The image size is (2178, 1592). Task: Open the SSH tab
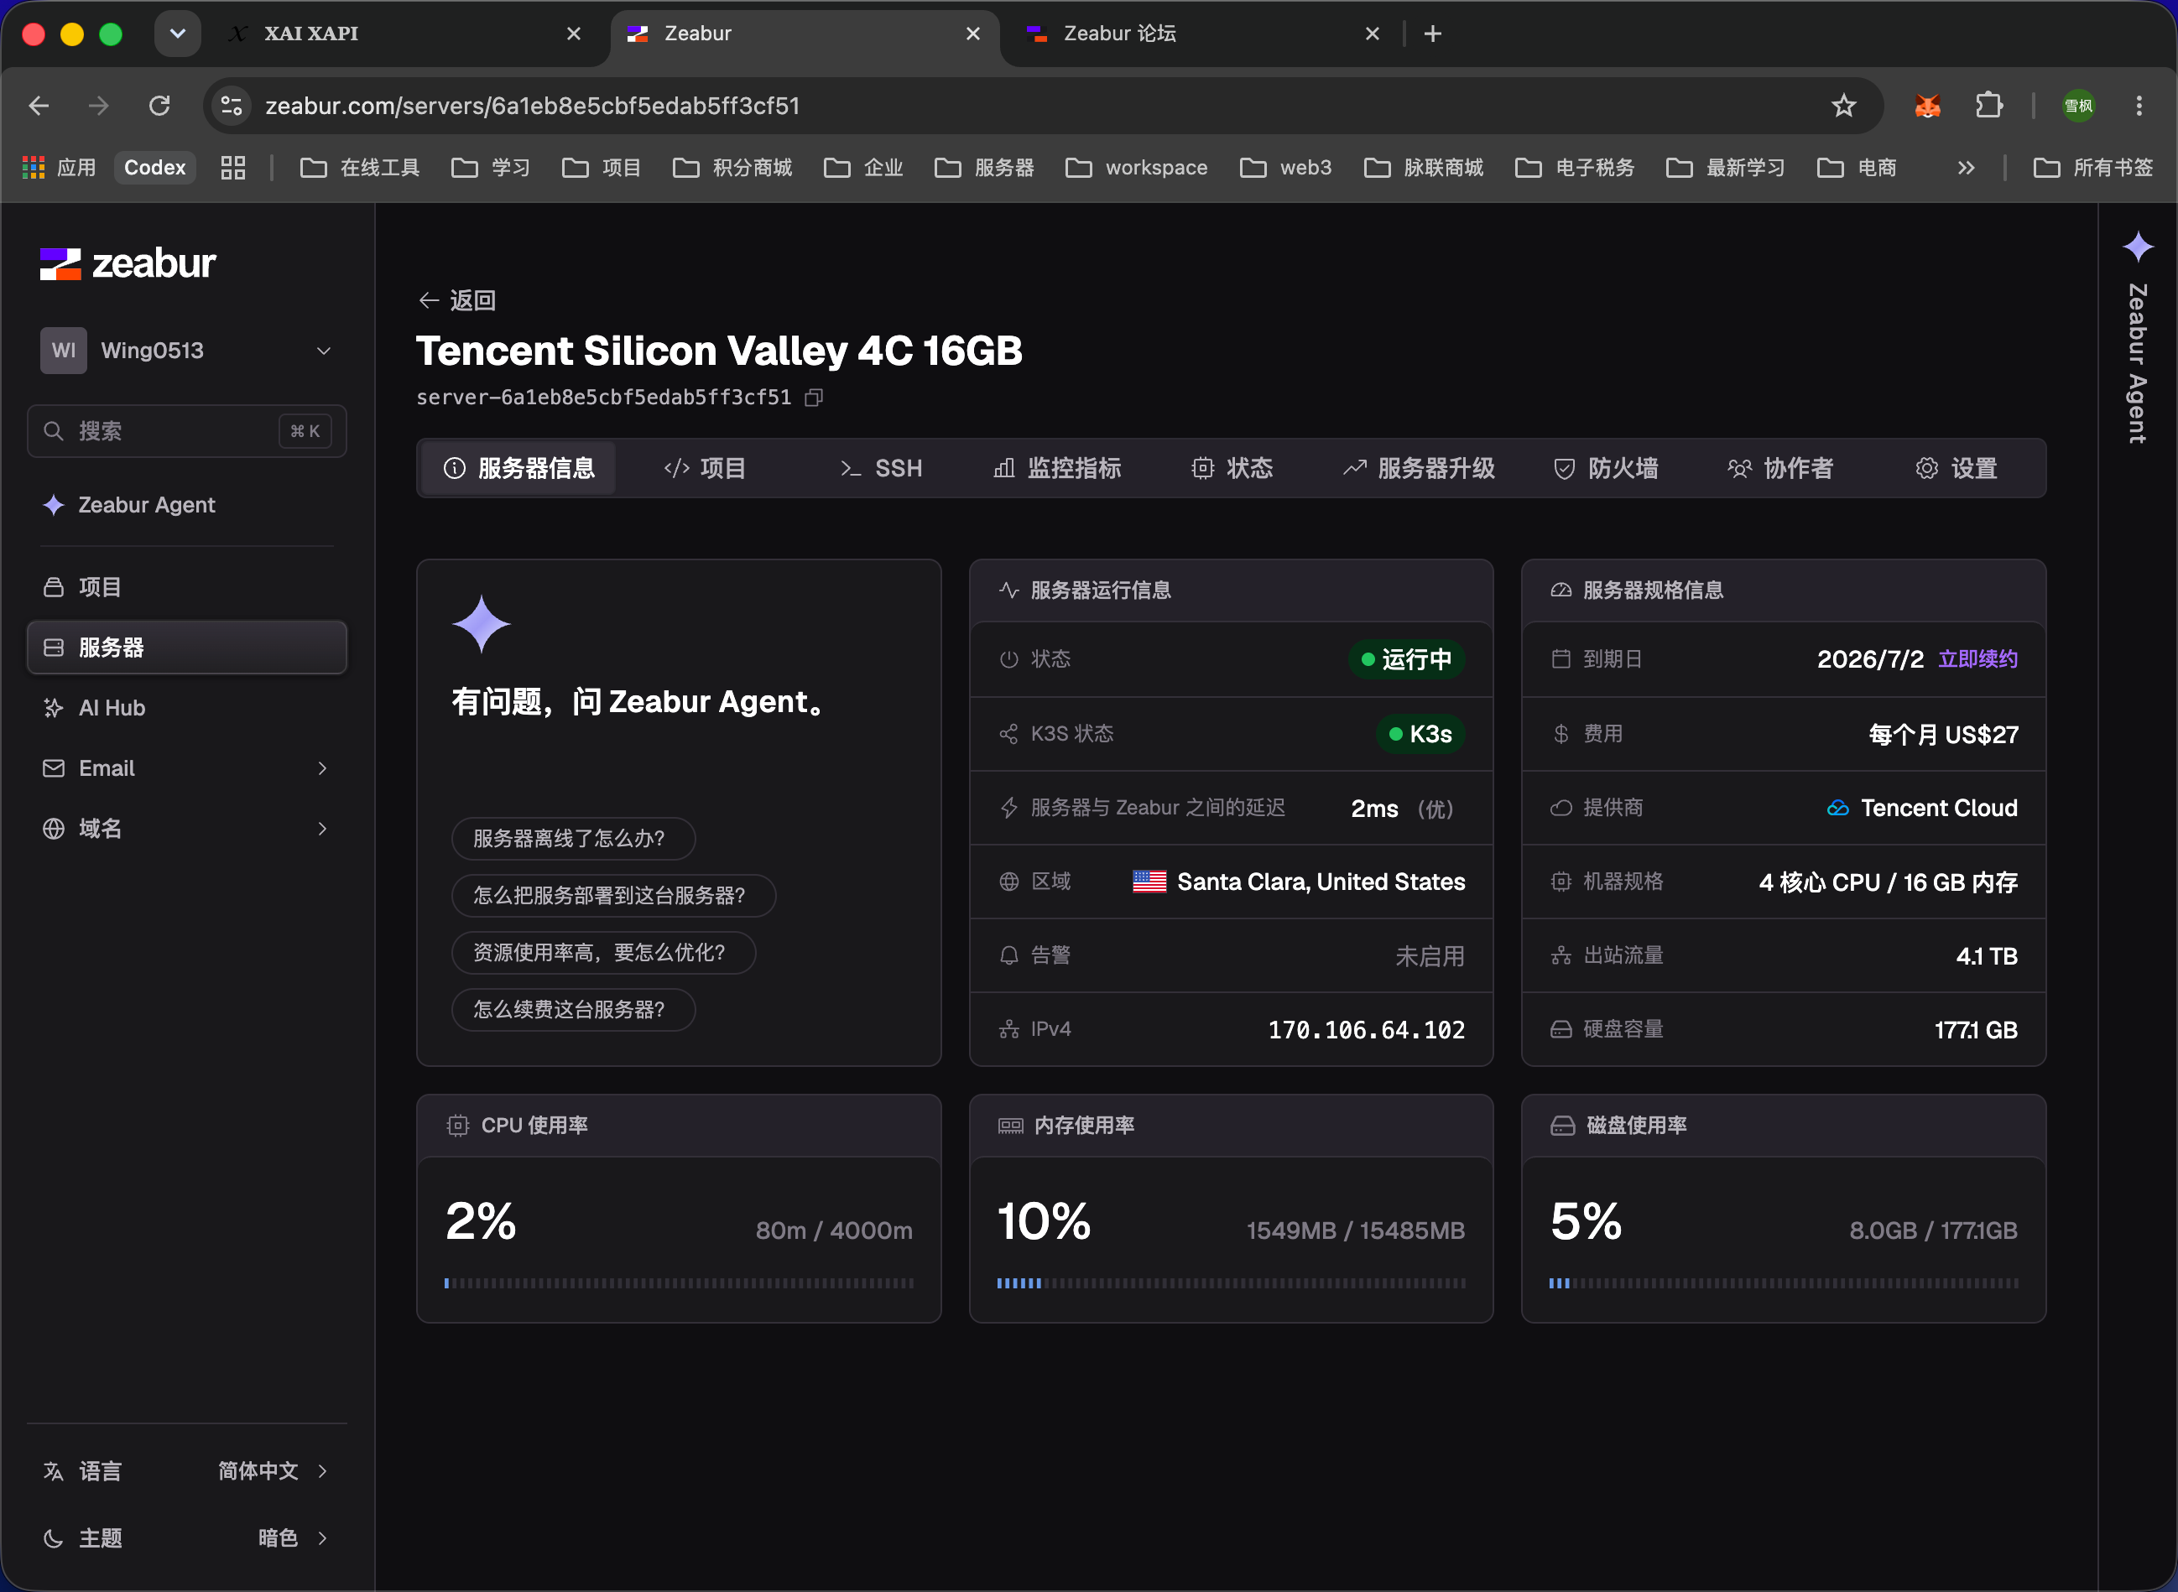(881, 468)
